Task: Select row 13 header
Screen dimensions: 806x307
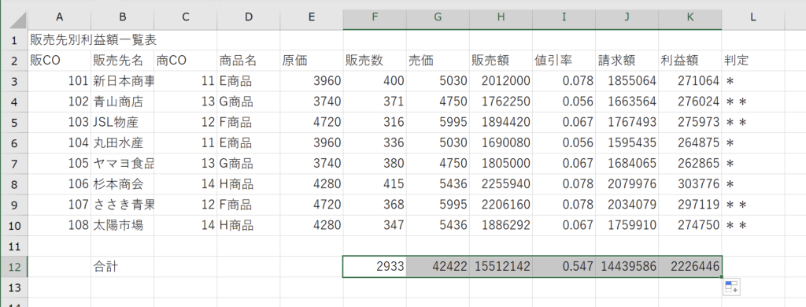Action: tap(14, 287)
